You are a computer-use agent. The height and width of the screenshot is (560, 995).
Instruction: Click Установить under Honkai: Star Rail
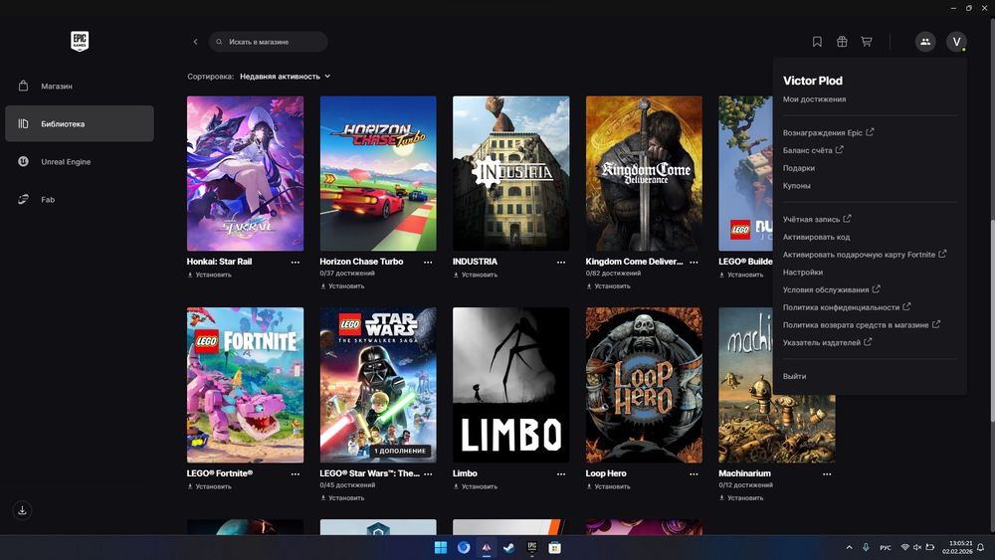209,276
